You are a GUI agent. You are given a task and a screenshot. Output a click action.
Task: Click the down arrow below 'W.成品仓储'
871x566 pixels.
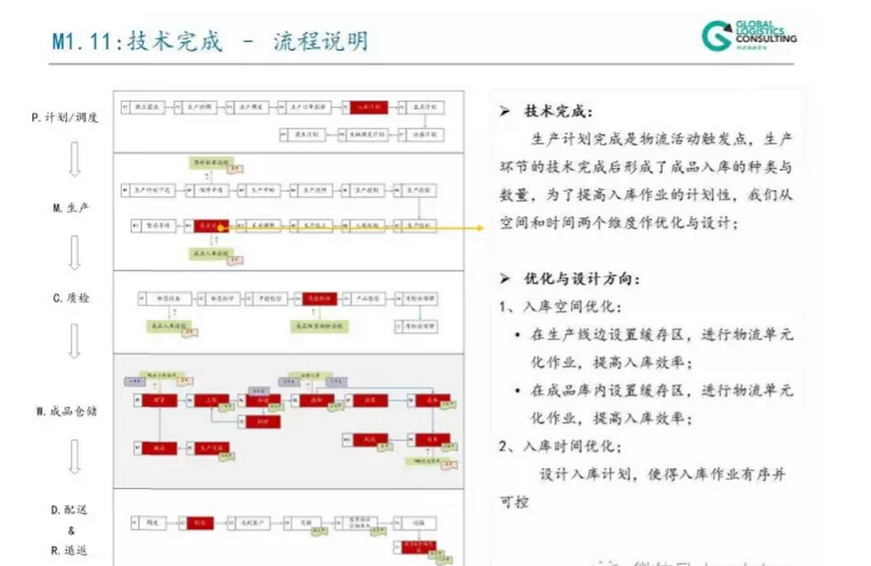coord(74,456)
